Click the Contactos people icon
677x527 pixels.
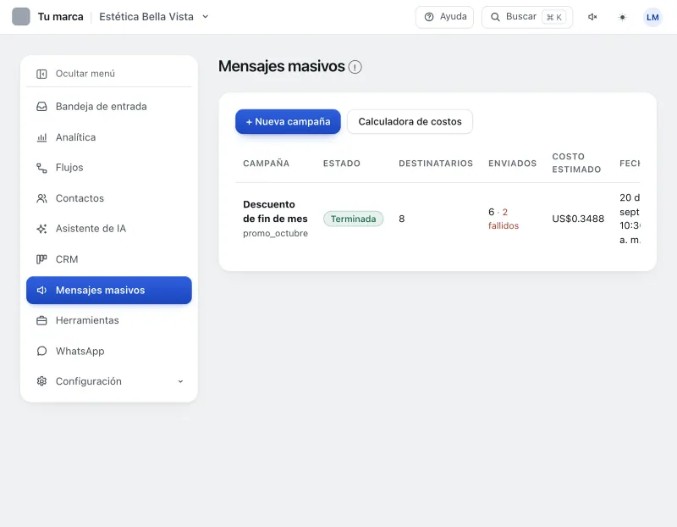(41, 198)
